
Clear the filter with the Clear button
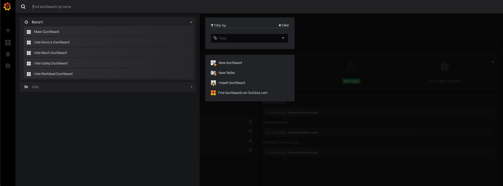click(284, 25)
